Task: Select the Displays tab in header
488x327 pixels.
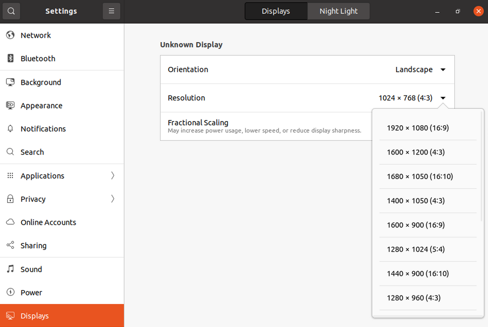Action: tap(276, 11)
